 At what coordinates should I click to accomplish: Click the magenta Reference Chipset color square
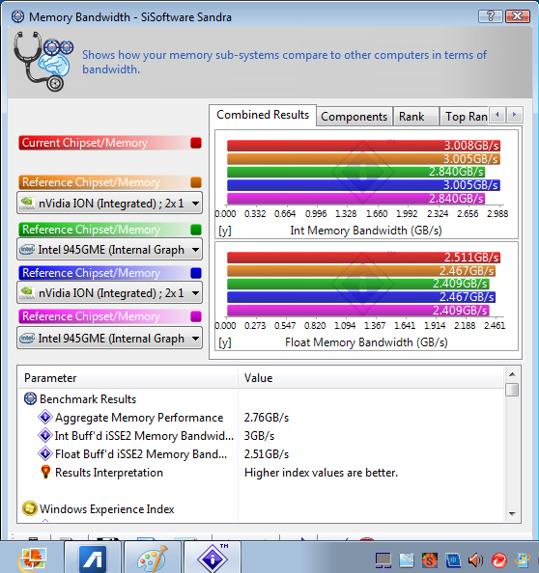pos(196,316)
